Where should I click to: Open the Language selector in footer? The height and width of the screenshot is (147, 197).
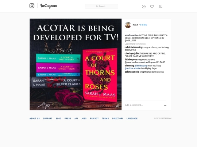click(132, 118)
